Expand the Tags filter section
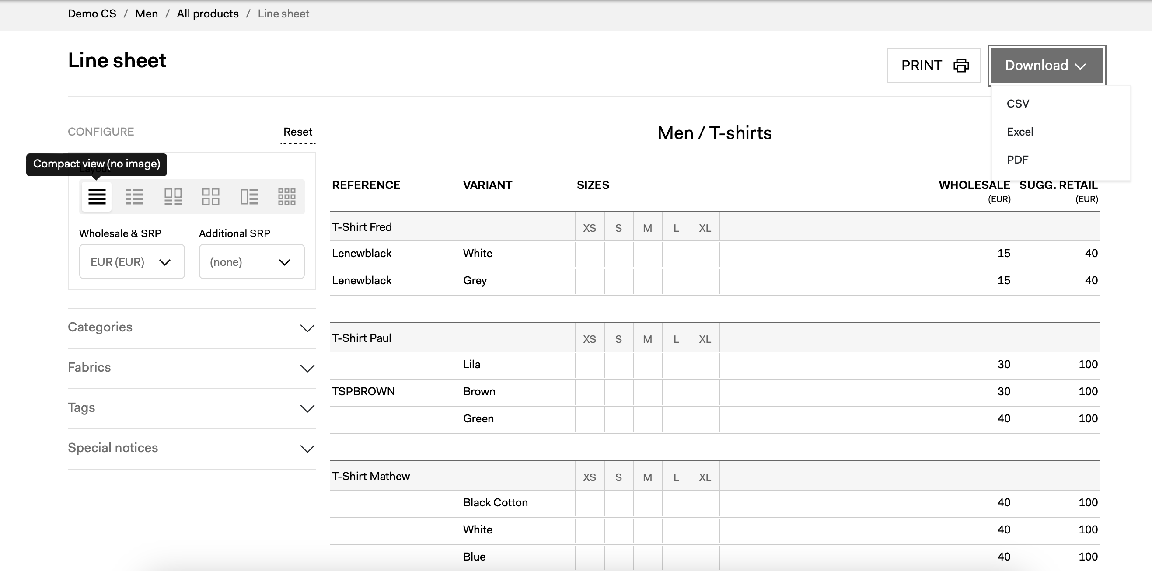Viewport: 1152px width, 571px height. click(192, 408)
